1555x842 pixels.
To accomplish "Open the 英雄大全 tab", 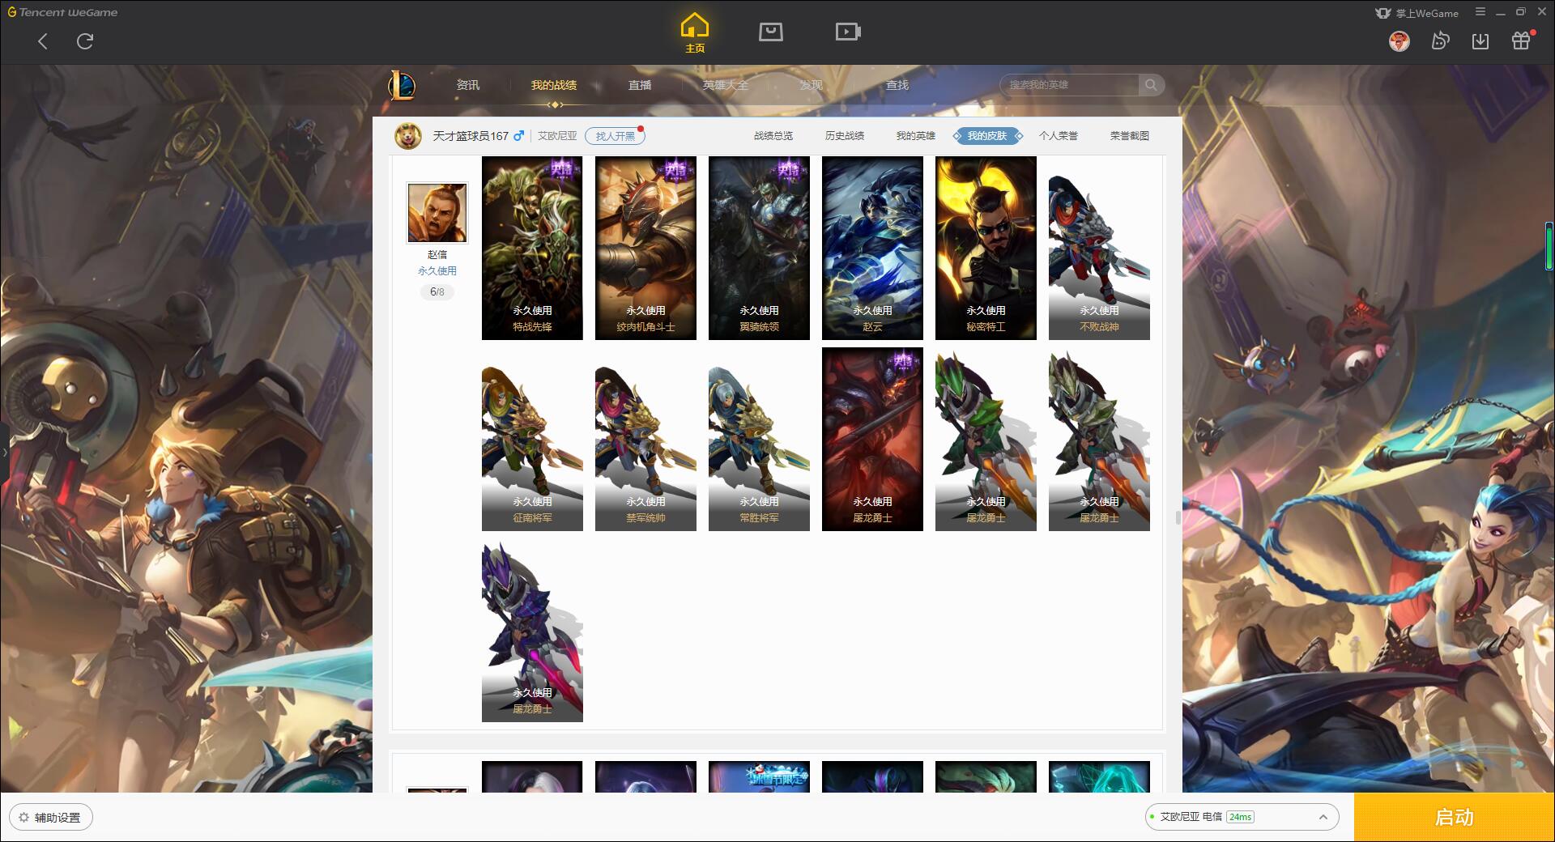I will (x=726, y=85).
